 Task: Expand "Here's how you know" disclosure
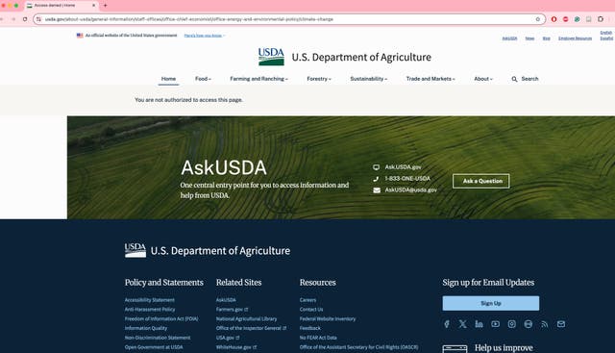205,36
